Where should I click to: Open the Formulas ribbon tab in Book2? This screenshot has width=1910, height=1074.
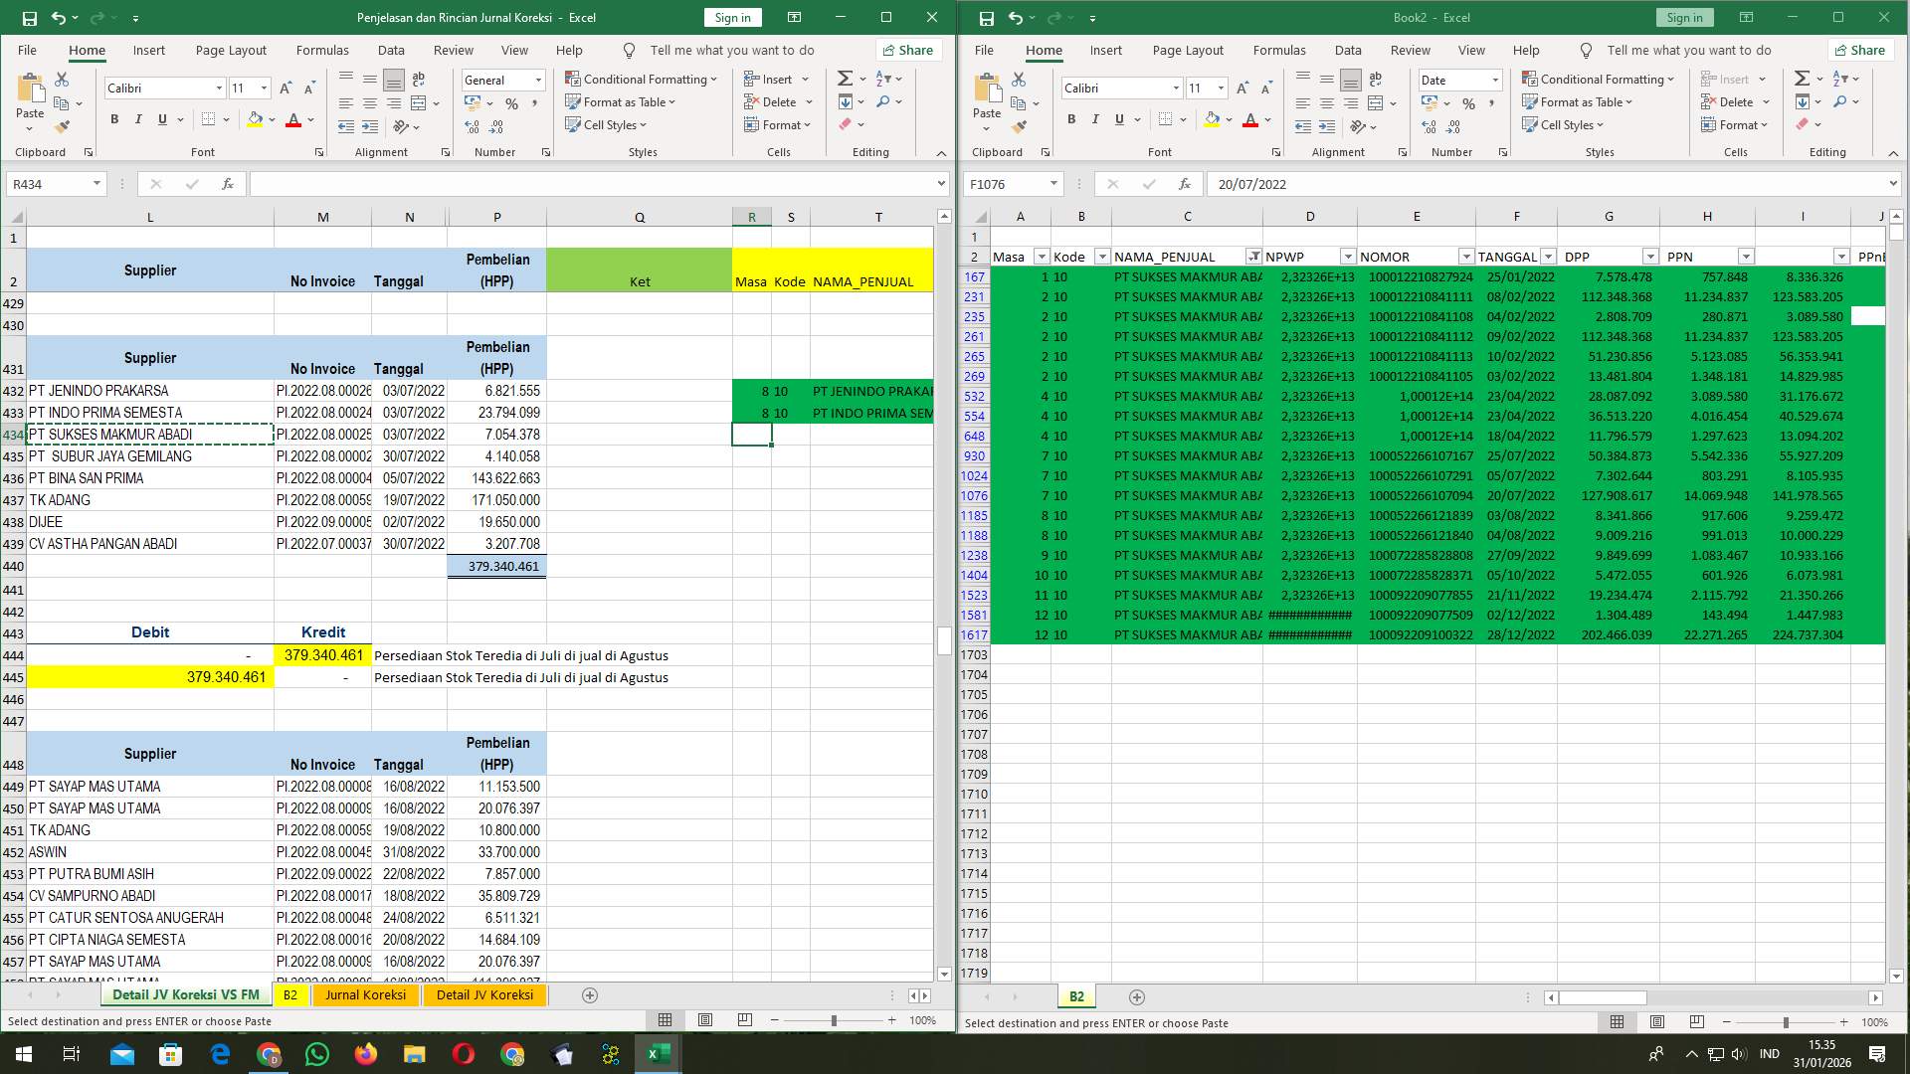[x=1280, y=50]
